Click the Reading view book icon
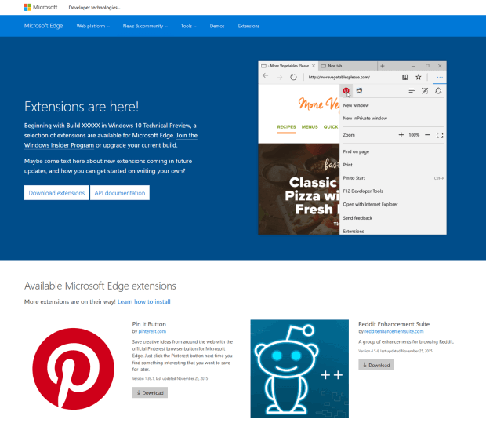The height and width of the screenshot is (423, 486). tap(405, 77)
